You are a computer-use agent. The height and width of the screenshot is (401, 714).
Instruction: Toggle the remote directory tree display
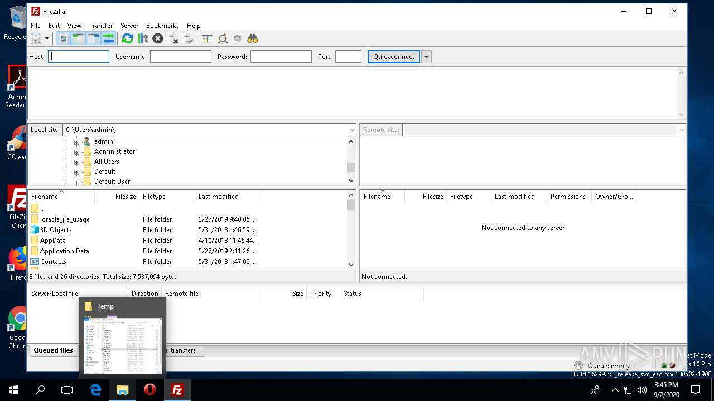coord(93,38)
